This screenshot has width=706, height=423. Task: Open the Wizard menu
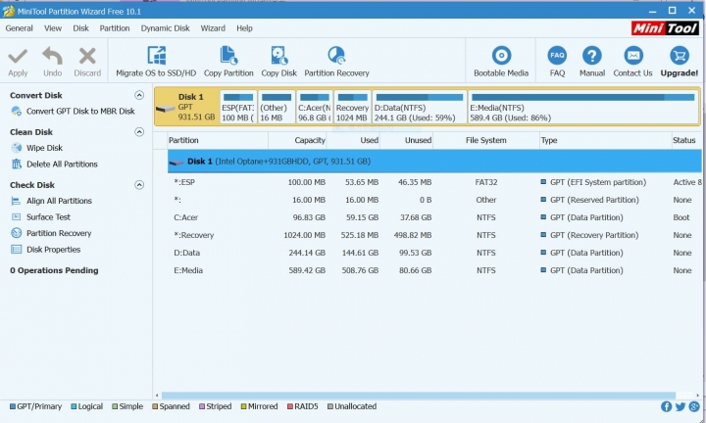[x=213, y=28]
